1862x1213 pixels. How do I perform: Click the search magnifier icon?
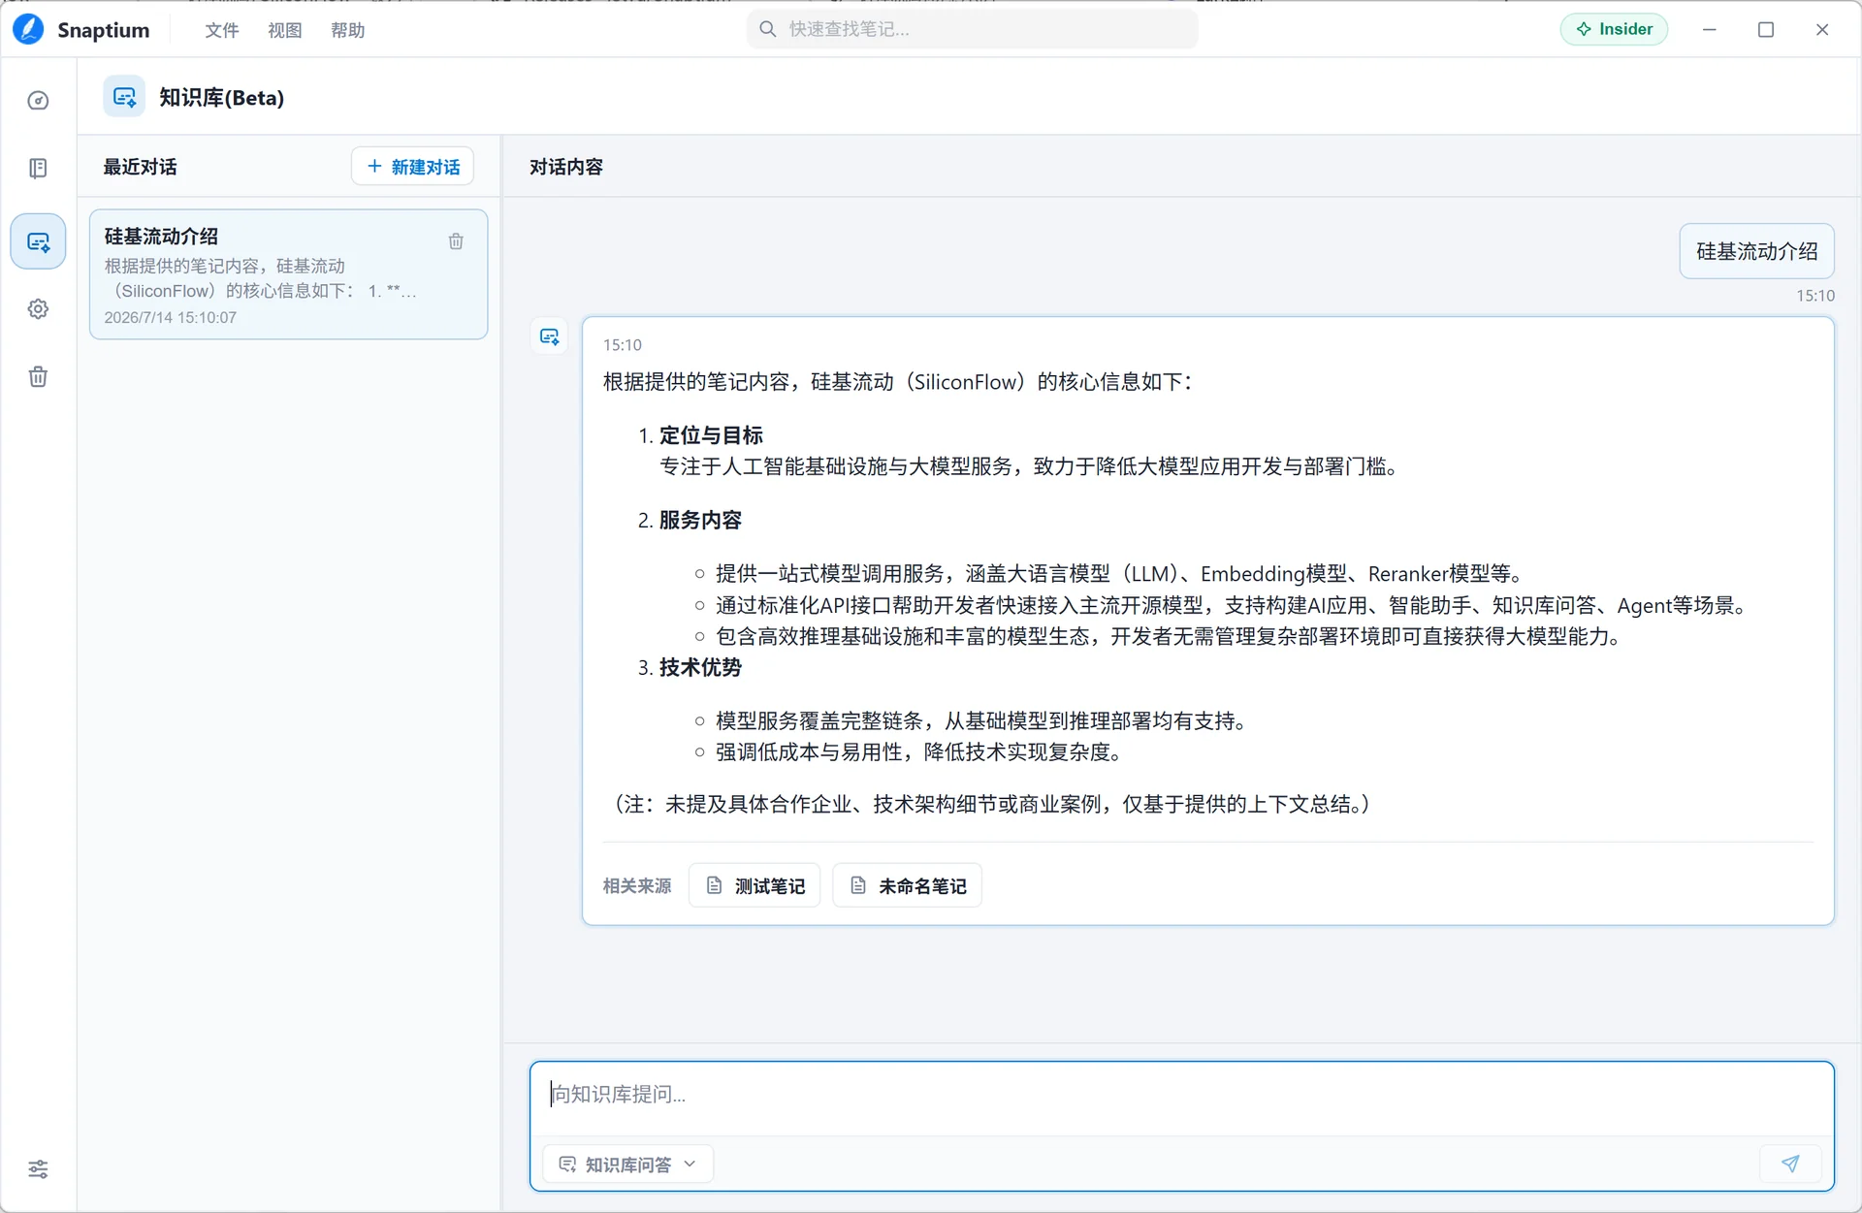tap(767, 29)
